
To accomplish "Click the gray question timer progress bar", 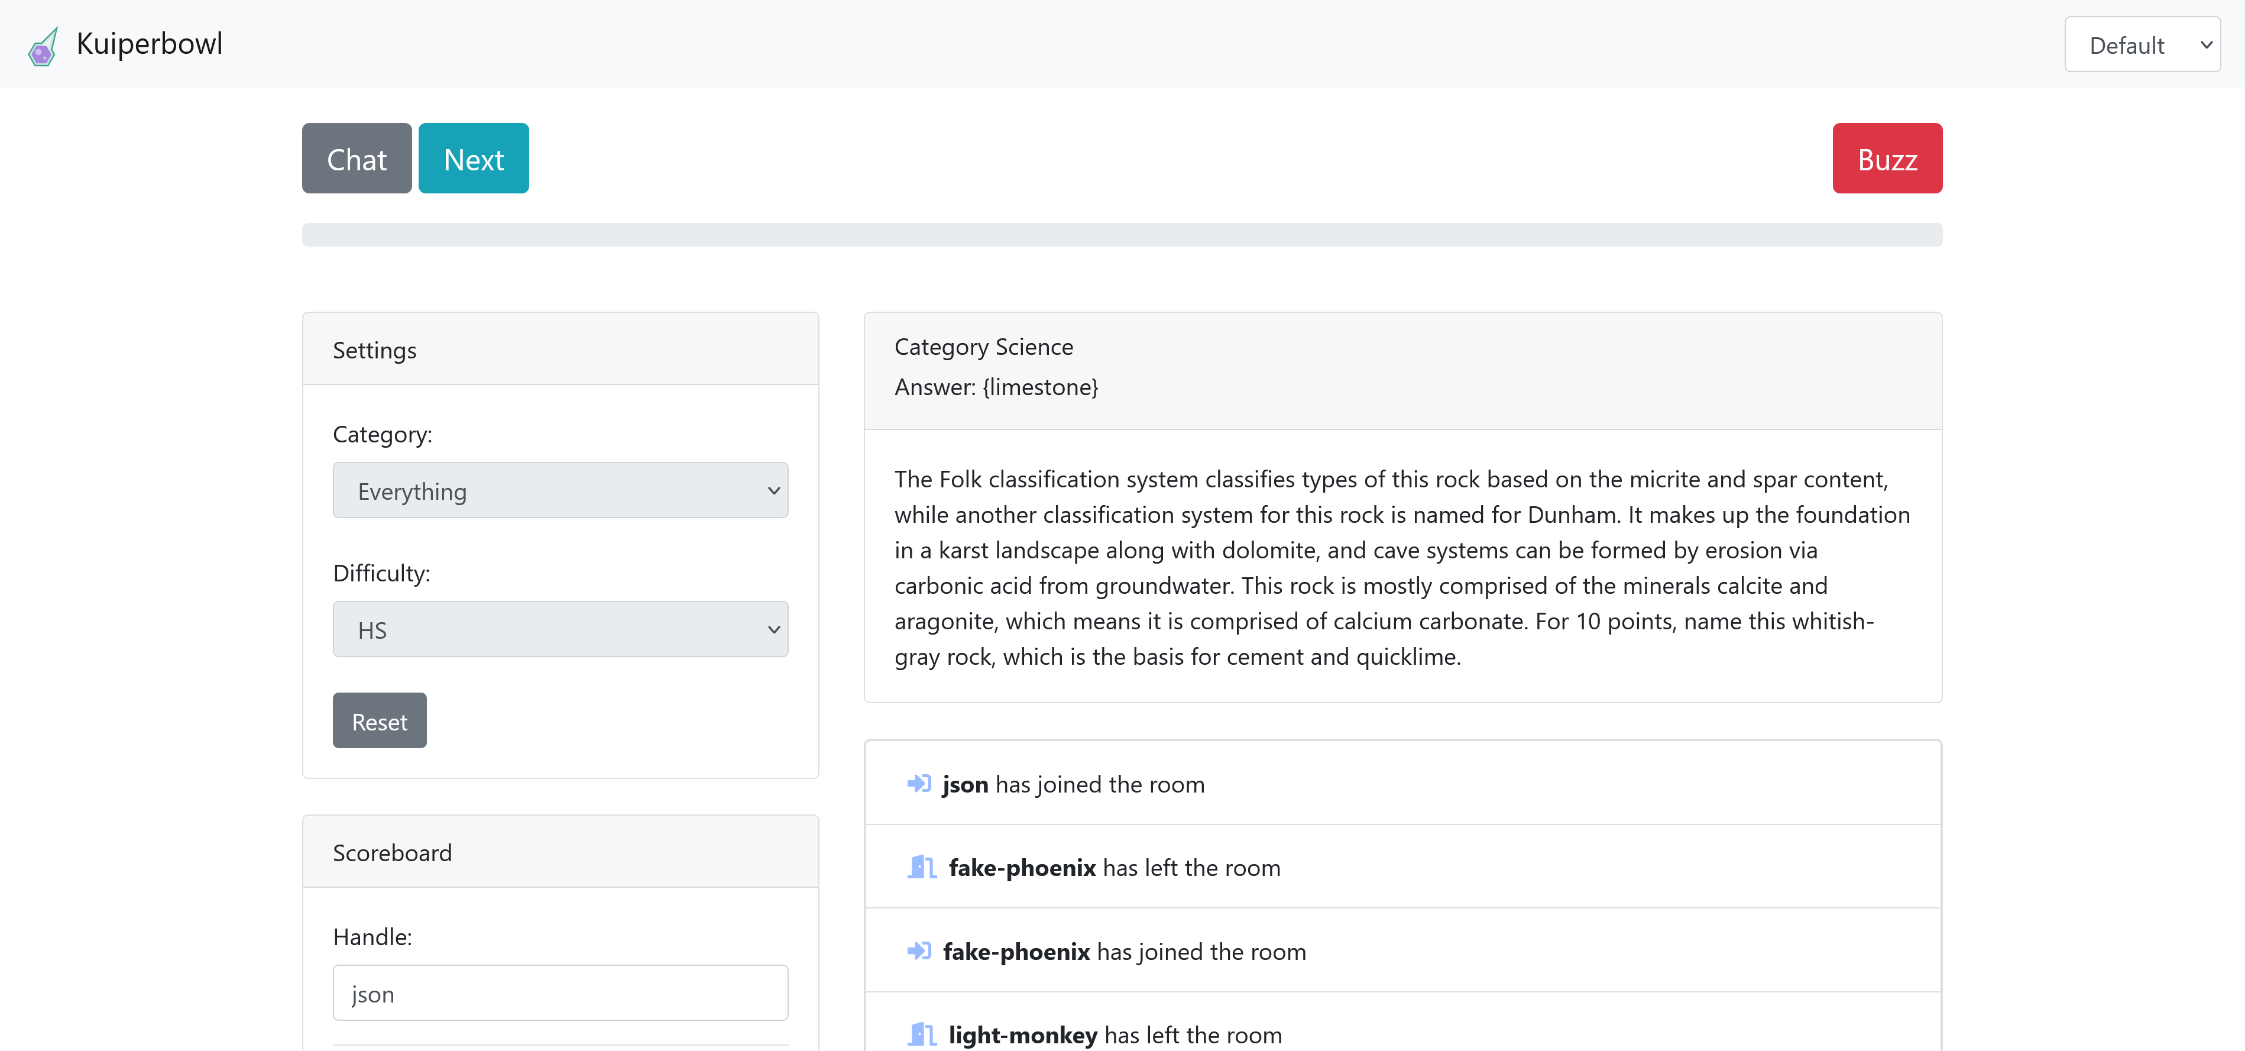I will coord(1122,234).
